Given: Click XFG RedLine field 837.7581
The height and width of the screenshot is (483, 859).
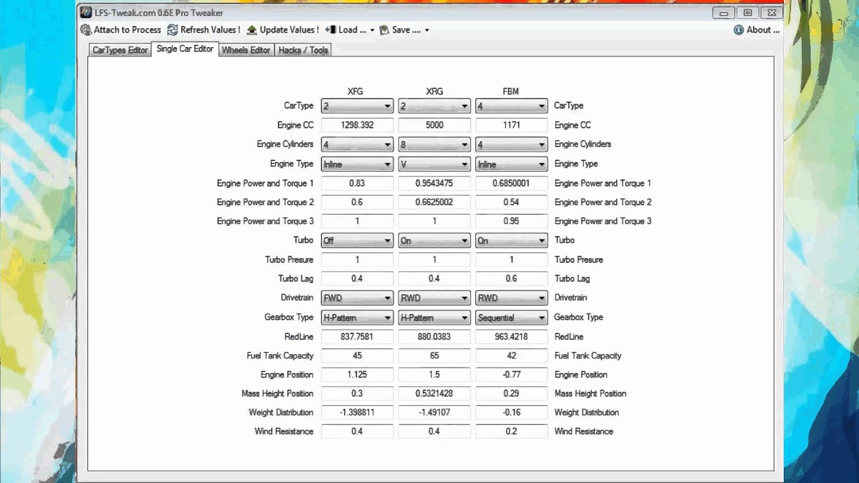Looking at the screenshot, I should (x=357, y=337).
